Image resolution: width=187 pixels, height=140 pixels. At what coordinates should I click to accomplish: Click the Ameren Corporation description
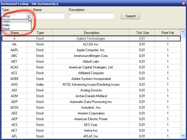coord(91,113)
